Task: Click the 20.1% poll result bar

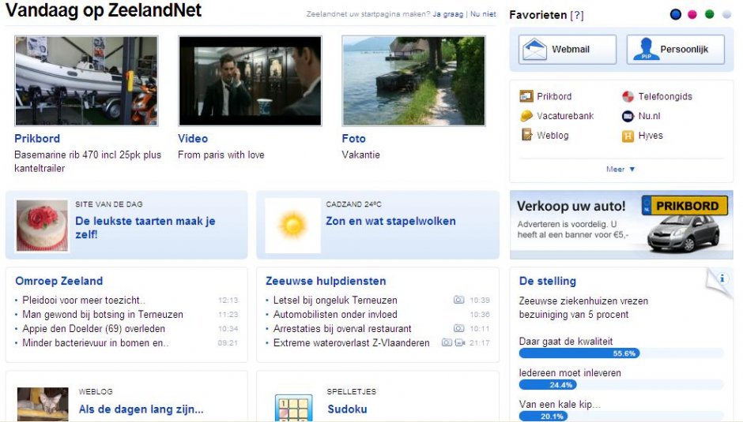Action: pos(543,416)
